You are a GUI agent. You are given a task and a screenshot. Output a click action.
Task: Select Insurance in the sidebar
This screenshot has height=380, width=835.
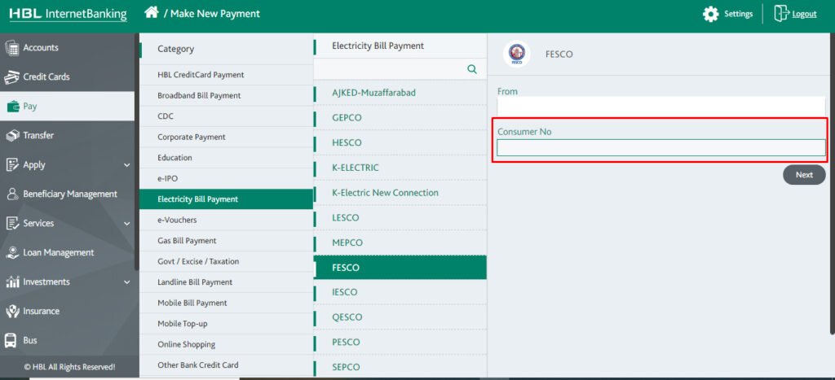coord(67,311)
